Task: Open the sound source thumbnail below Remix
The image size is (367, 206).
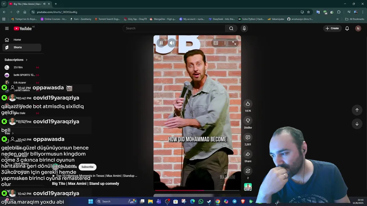Action: pyautogui.click(x=248, y=187)
